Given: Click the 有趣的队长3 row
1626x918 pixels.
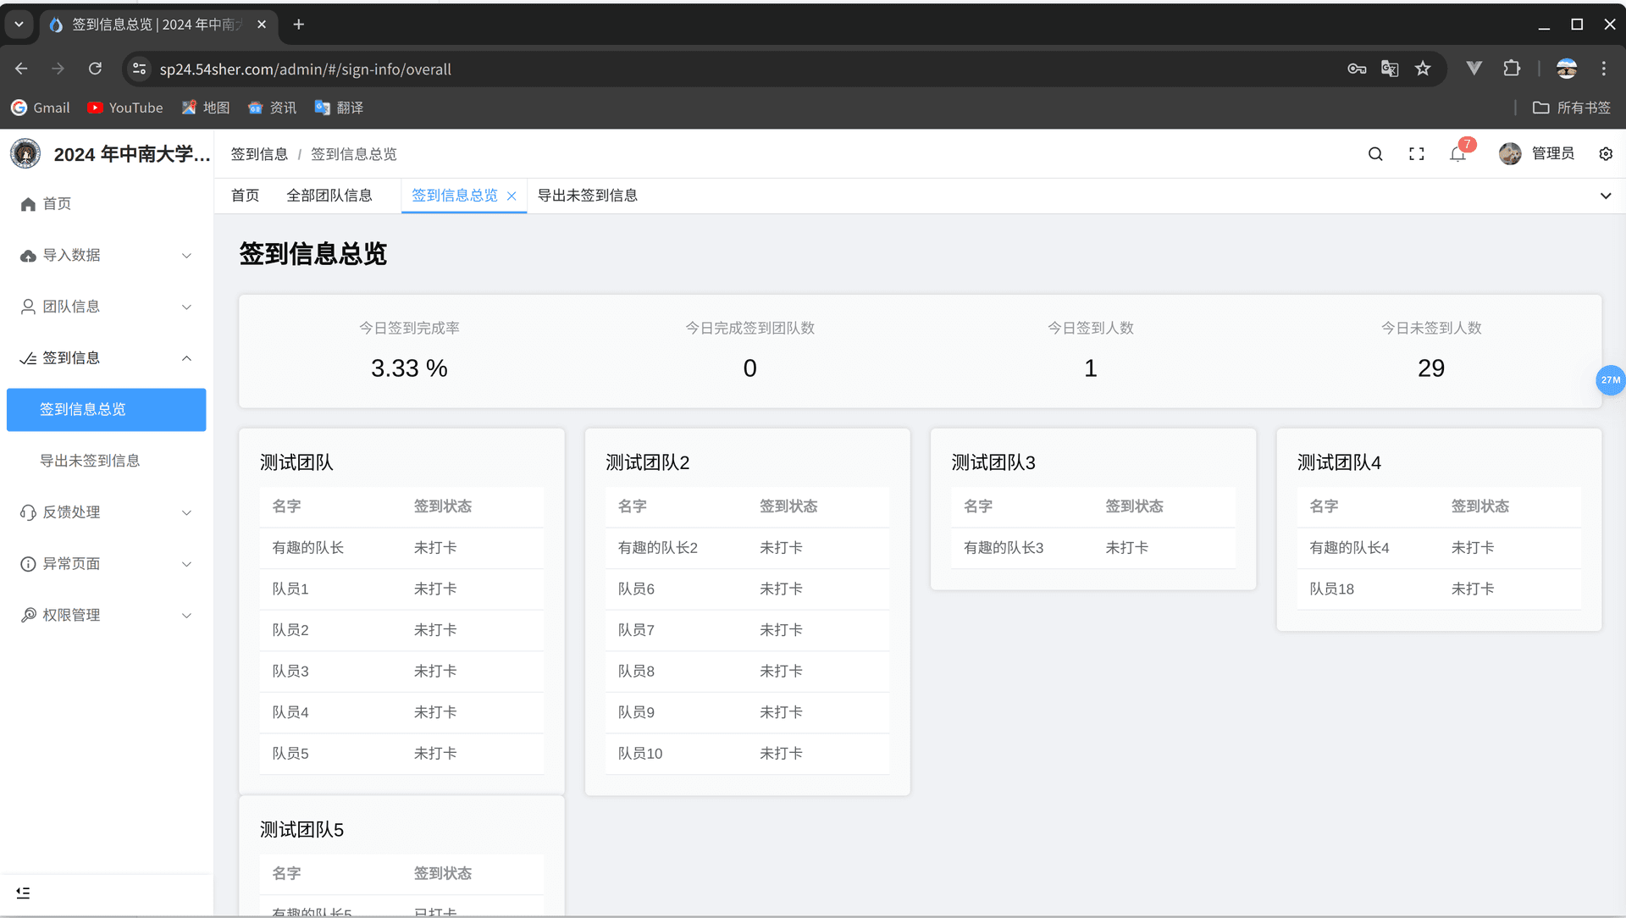Looking at the screenshot, I should (x=1093, y=548).
